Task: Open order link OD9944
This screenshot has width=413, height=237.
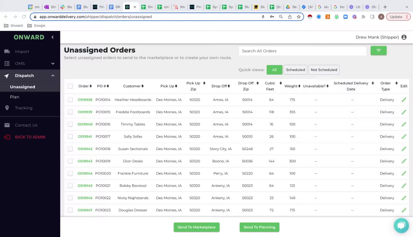Action: (85, 173)
